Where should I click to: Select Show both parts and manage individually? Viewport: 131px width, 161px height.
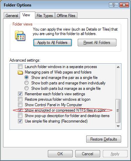click(x=26, y=83)
